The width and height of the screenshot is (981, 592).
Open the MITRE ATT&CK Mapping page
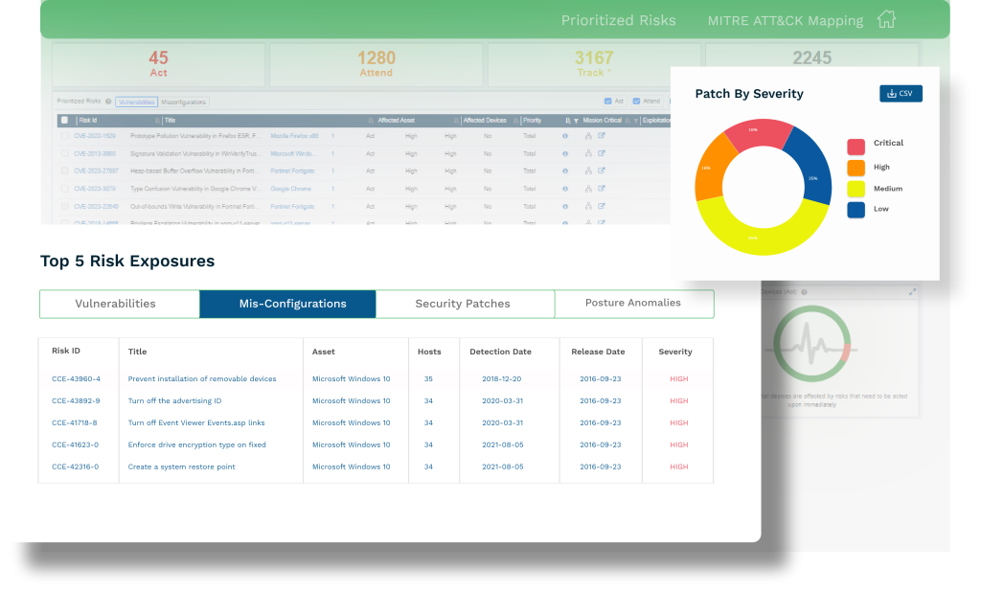coord(785,20)
